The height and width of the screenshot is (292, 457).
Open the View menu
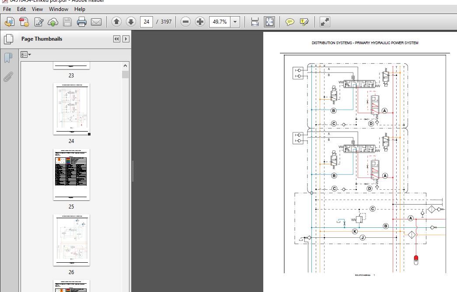[x=37, y=9]
